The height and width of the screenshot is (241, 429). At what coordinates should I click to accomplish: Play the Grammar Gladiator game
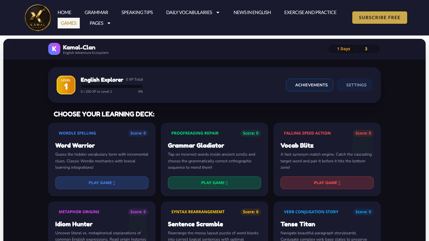click(x=214, y=183)
